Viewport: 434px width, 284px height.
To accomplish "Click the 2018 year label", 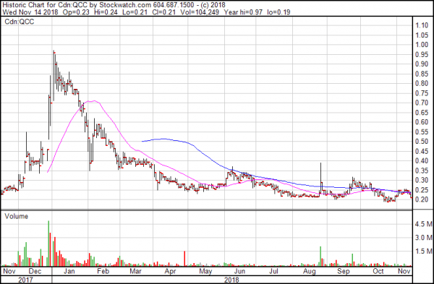I will pos(231,280).
